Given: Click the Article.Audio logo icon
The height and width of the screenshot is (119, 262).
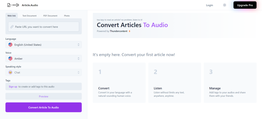Looking at the screenshot, I should [13, 5].
